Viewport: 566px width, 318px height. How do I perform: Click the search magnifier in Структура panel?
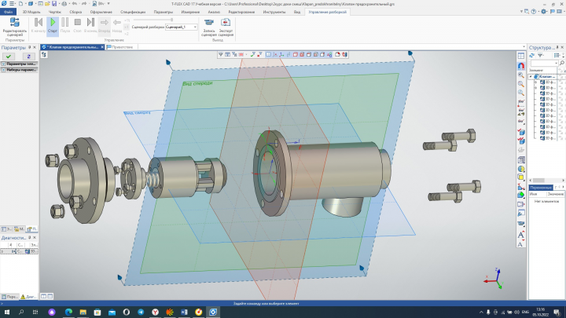(561, 63)
